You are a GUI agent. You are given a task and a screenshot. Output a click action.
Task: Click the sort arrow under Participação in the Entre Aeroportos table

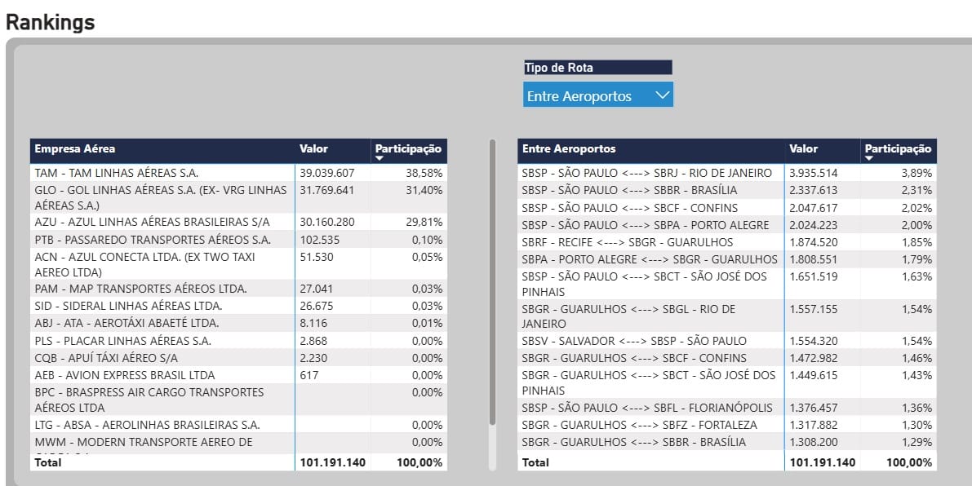coord(869,158)
